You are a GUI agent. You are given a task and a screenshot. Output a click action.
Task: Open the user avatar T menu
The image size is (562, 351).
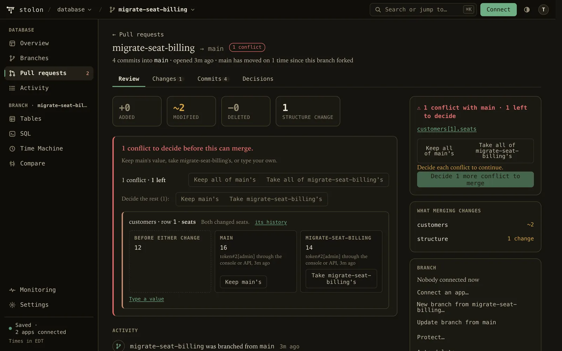pyautogui.click(x=543, y=10)
